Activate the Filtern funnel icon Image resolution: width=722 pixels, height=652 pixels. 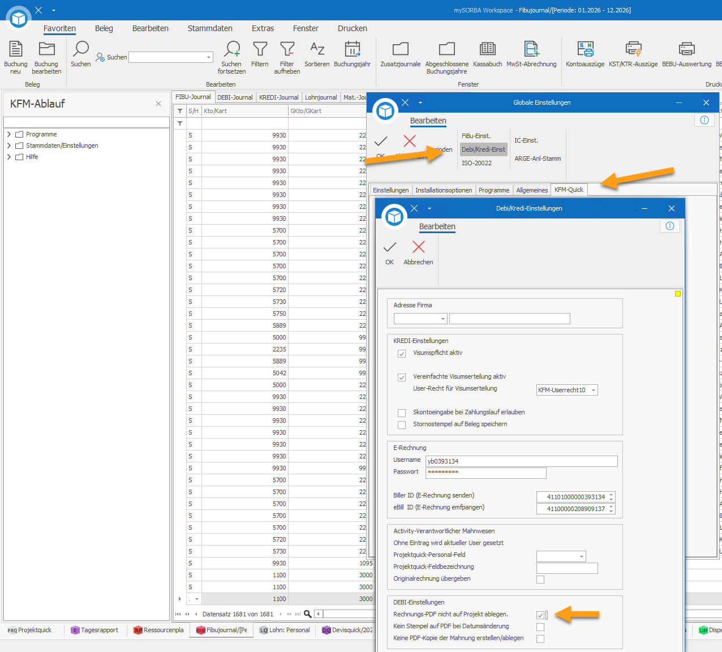(x=260, y=49)
